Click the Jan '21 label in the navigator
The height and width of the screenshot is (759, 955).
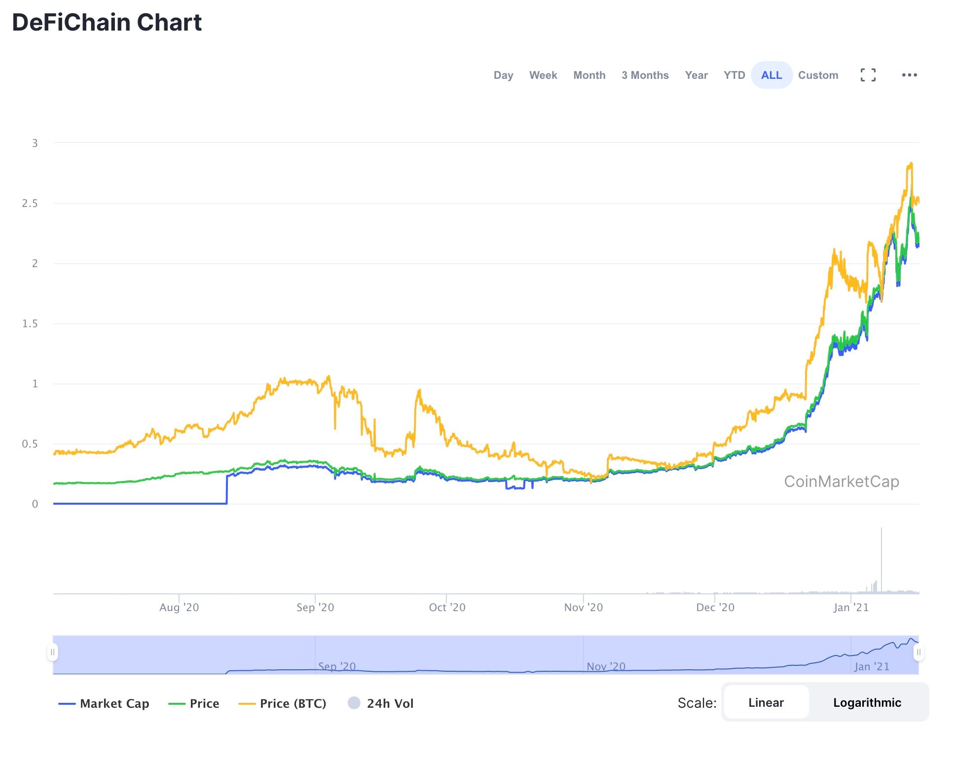tap(872, 666)
